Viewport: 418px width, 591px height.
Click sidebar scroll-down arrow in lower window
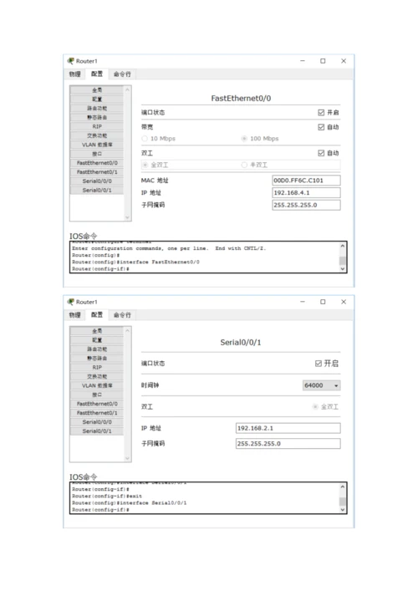(127, 458)
